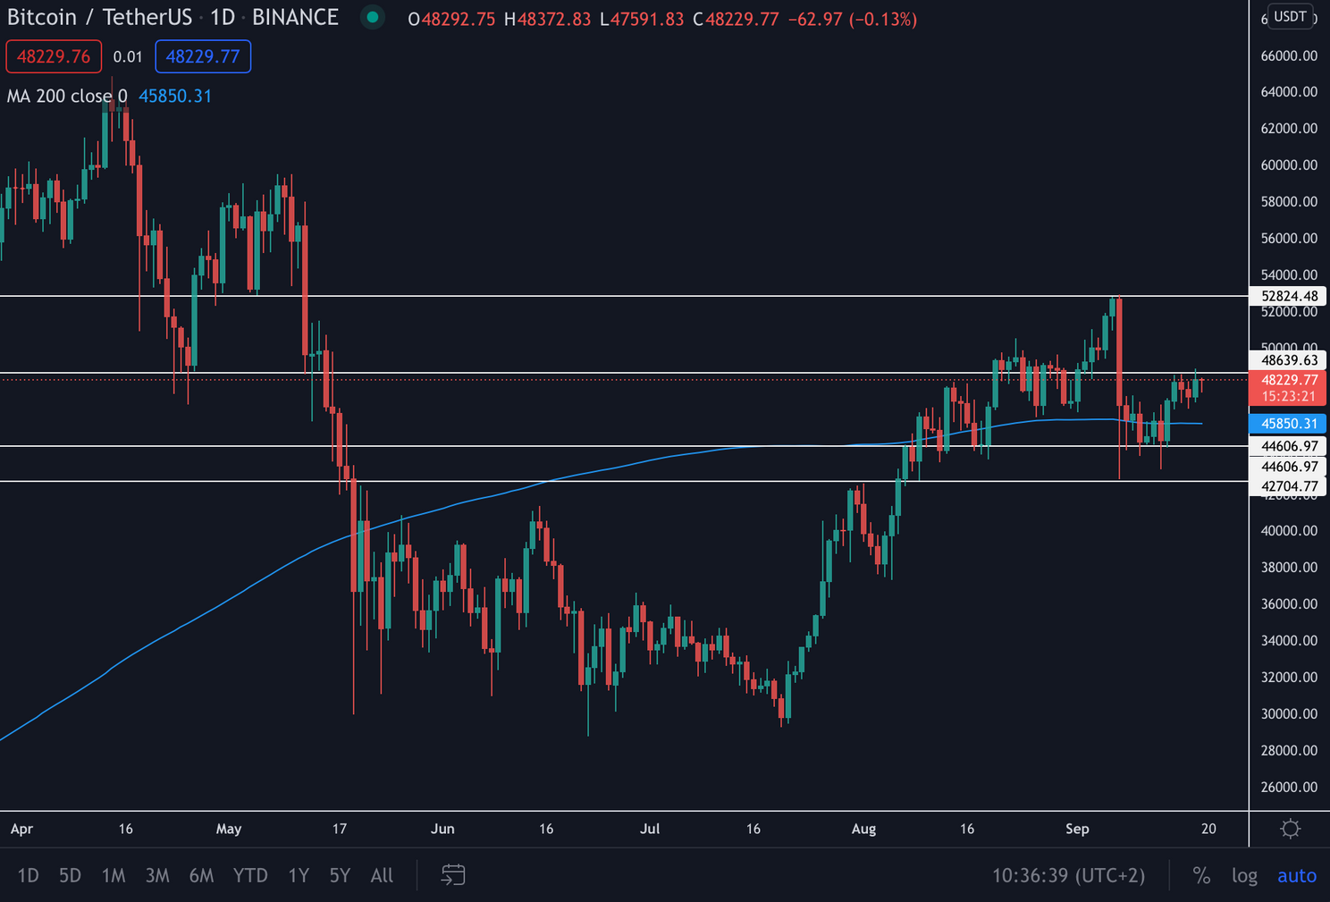Click blue MA price label 45850.31
This screenshot has height=902, width=1330.
[1287, 424]
